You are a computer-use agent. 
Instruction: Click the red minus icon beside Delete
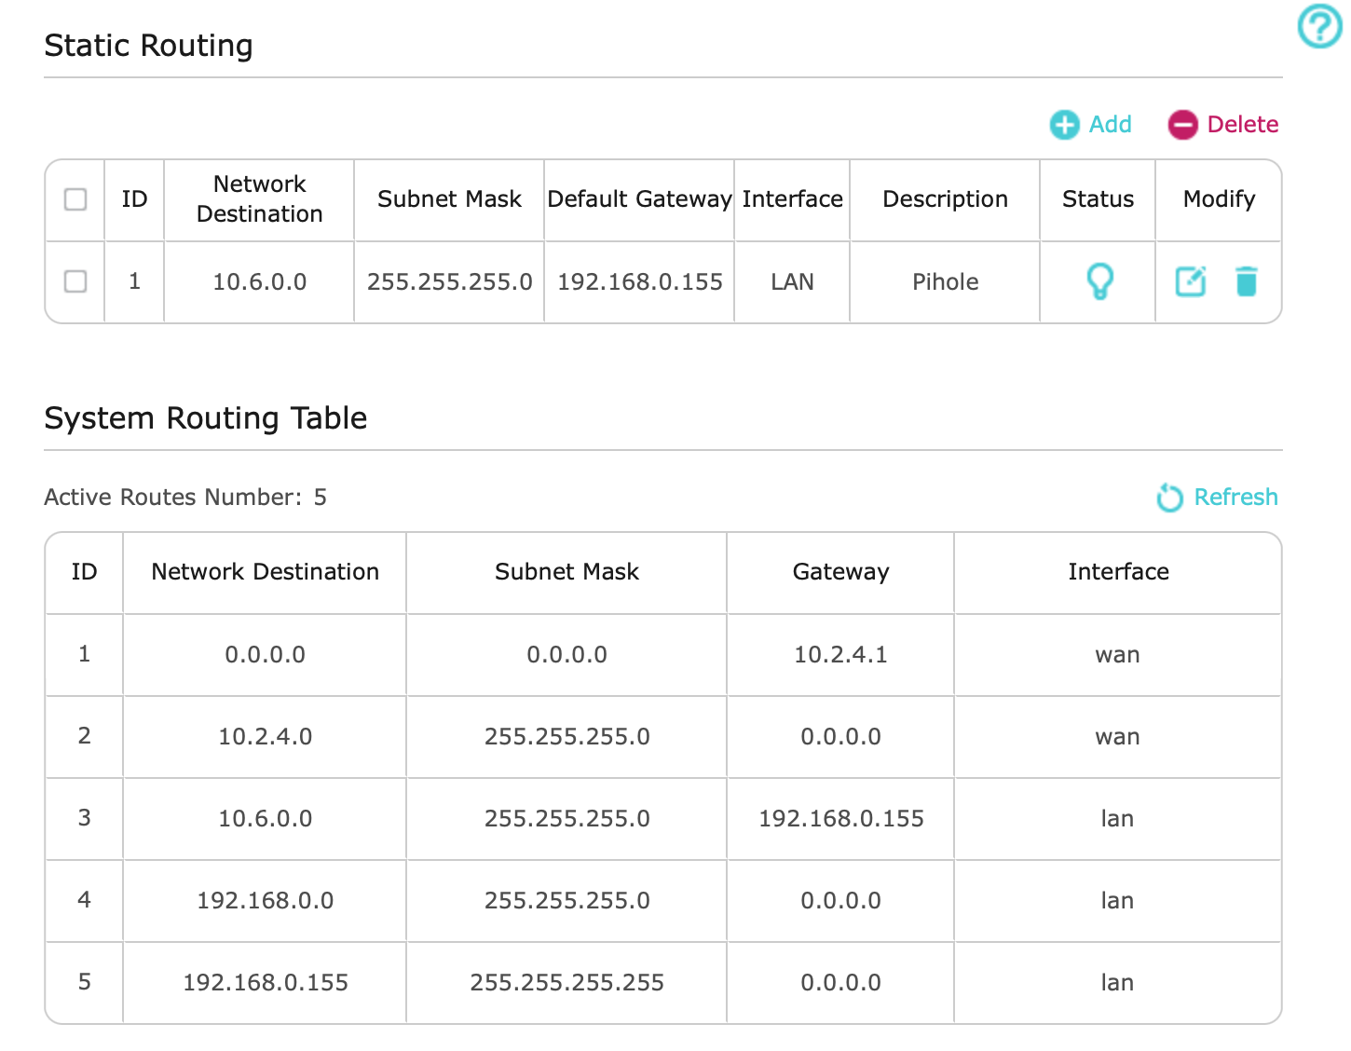1182,125
